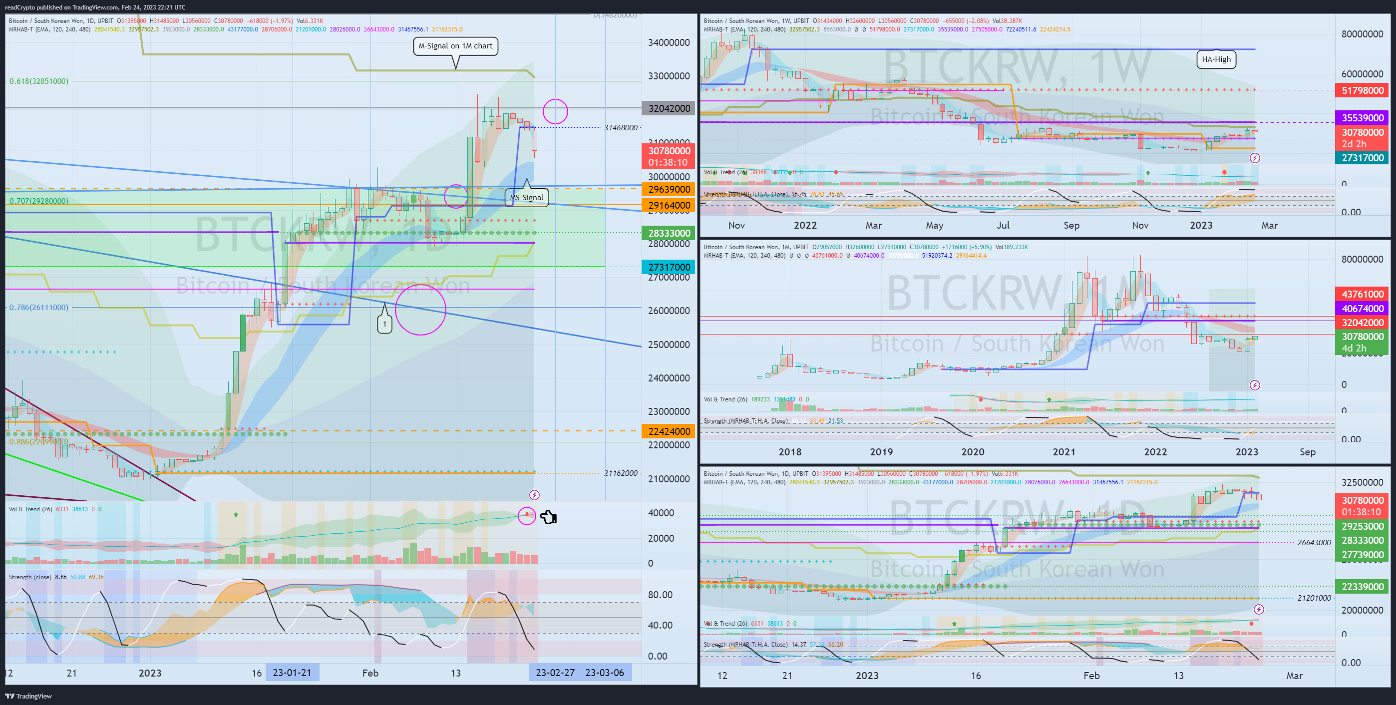The image size is (1396, 705).
Task: Click the 0.786(26111000) Fibonacci label
Action: click(x=39, y=307)
